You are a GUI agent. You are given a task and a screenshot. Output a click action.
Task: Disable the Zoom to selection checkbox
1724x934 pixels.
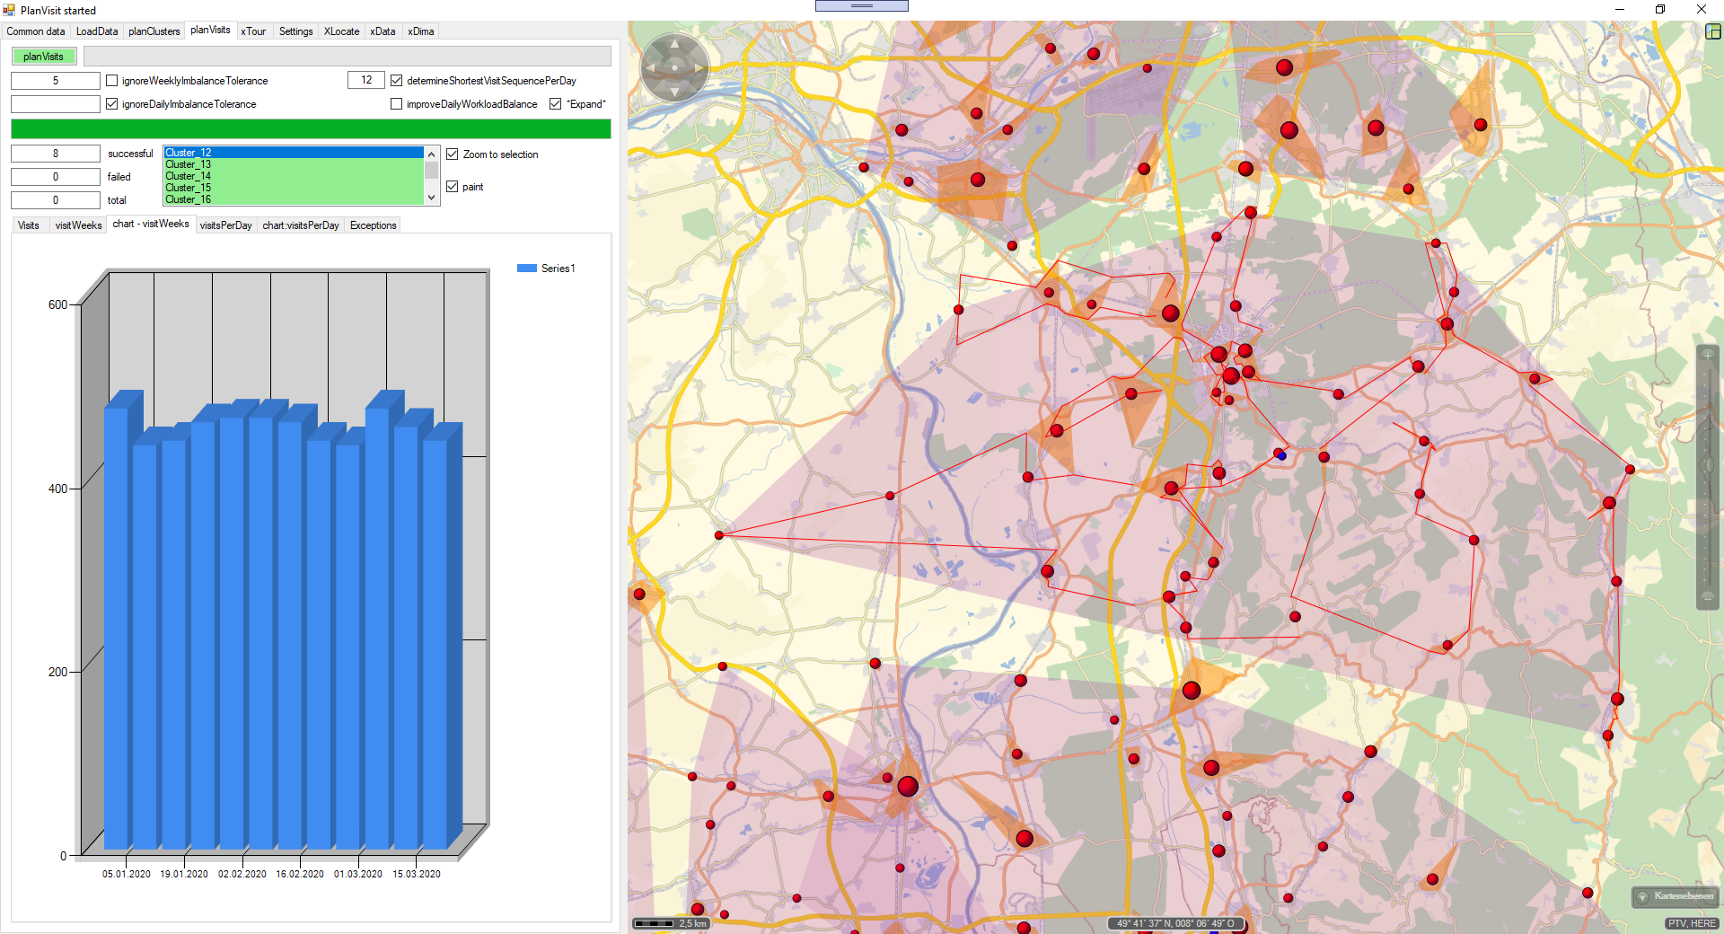pyautogui.click(x=453, y=154)
